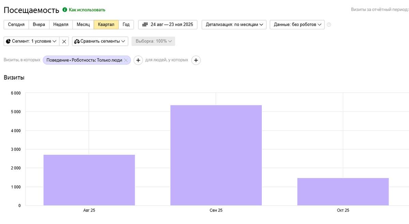Open the green info icon beside Как использовать
The width and height of the screenshot is (409, 224).
(65, 10)
